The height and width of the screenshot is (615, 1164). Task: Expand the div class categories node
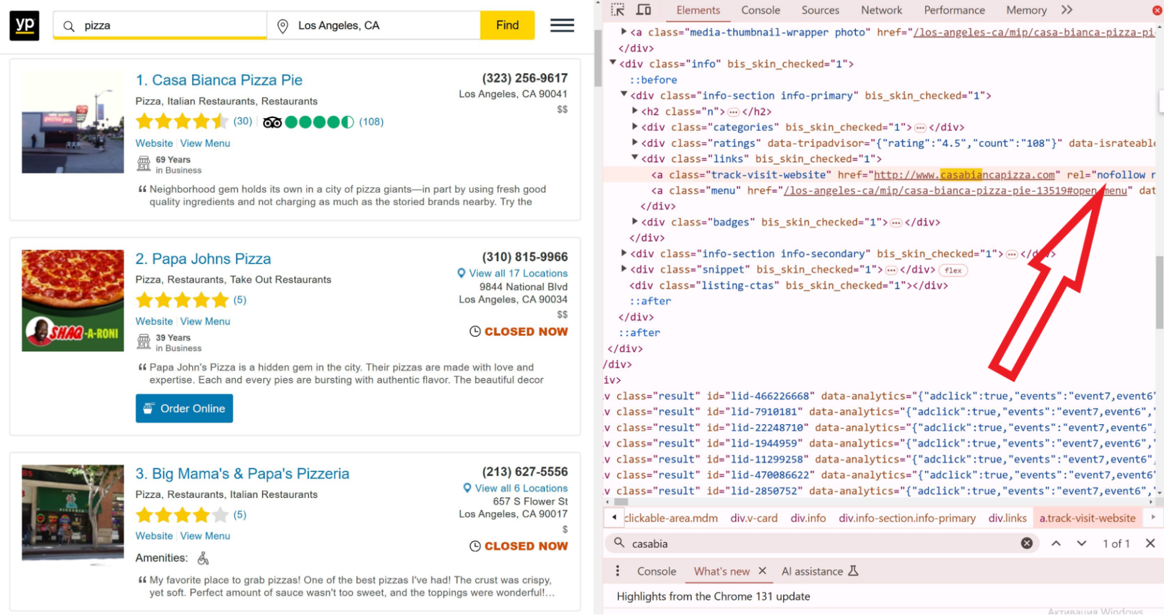pos(635,127)
